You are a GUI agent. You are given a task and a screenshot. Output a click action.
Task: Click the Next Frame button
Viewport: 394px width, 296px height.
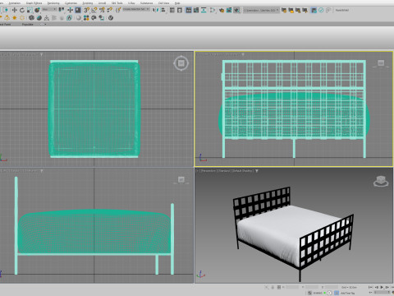pos(387,287)
